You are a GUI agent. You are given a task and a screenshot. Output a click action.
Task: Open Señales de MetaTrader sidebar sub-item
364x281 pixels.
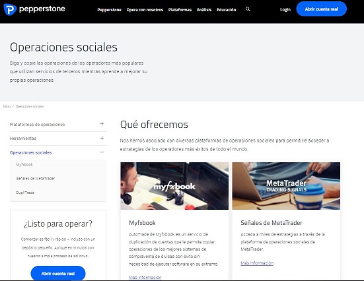pos(36,179)
